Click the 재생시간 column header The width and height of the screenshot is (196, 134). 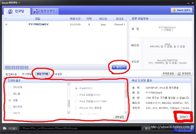[x=75, y=19]
